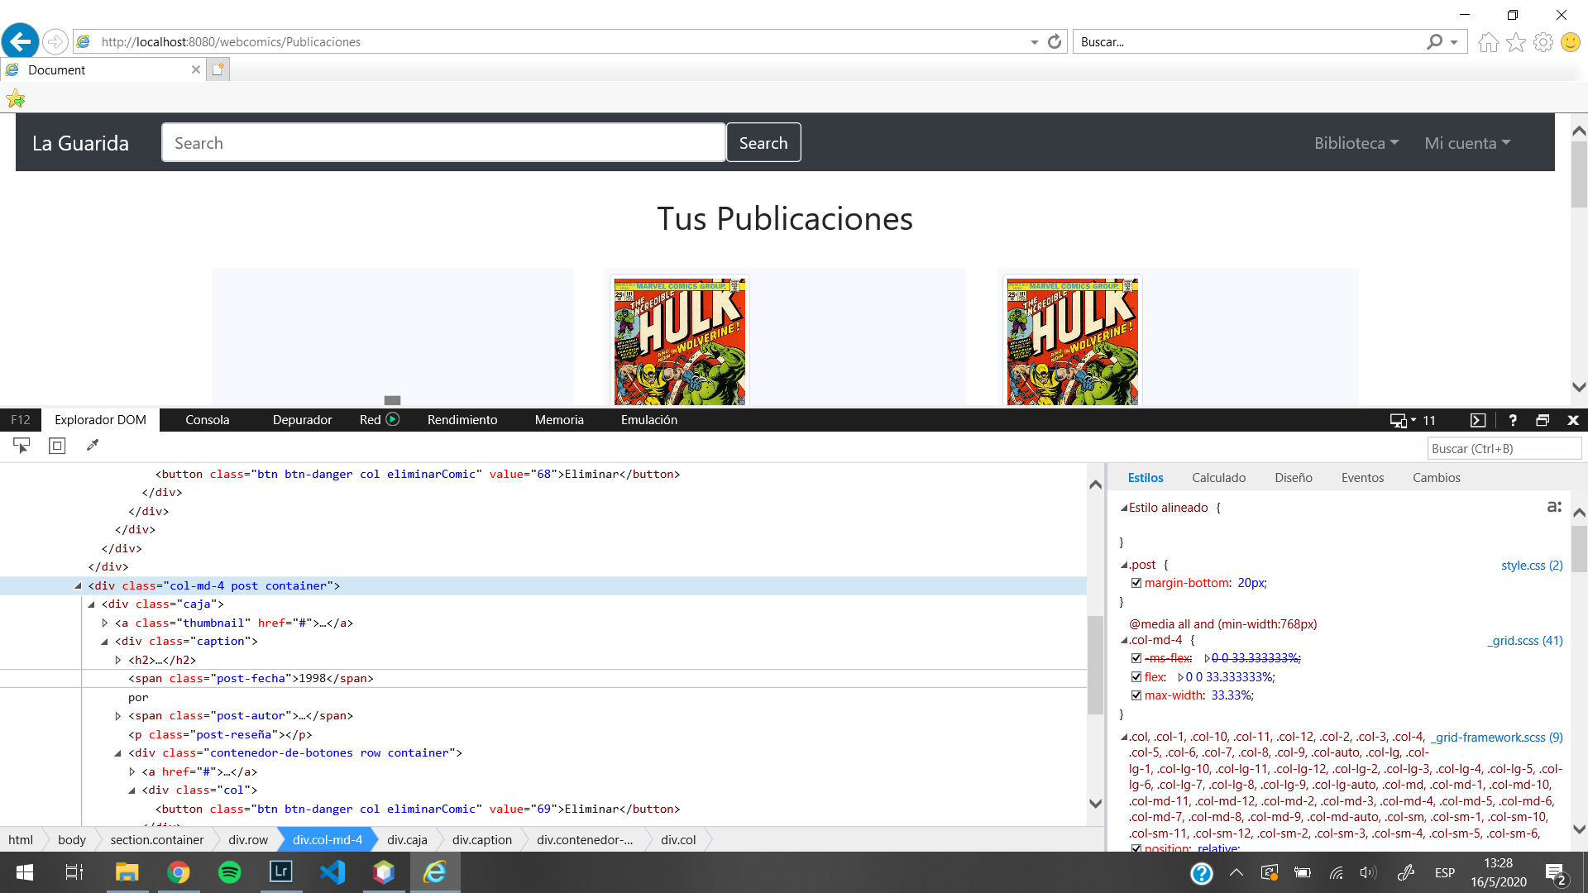This screenshot has height=893, width=1588.
Task: Toggle DOM element highlighting box icon
Action: [x=57, y=446]
